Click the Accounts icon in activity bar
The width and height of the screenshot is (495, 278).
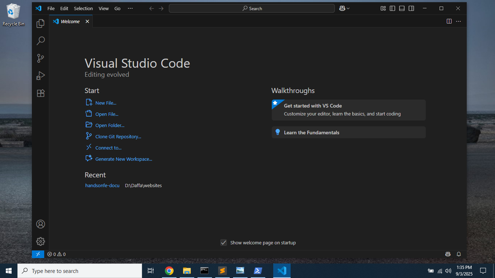click(x=40, y=224)
